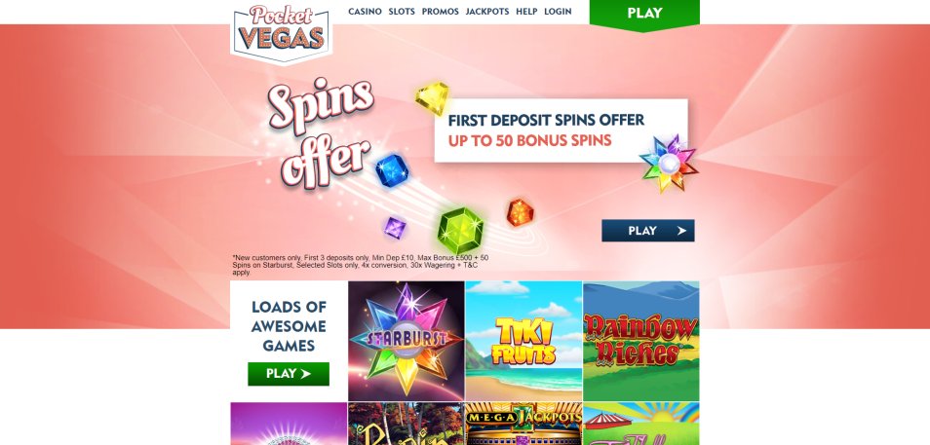Screen dimensions: 930x445
Task: Click the yellow gem icon
Action: 432,97
